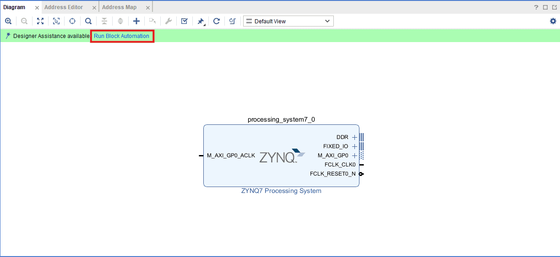Add IP with the plus icon
This screenshot has height=257, width=560.
(x=136, y=21)
